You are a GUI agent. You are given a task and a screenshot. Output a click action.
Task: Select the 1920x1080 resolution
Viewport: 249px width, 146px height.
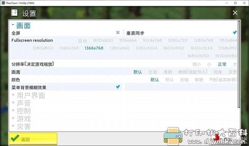click(226, 56)
